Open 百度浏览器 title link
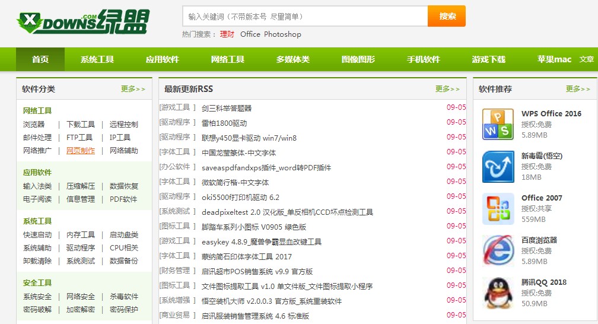598x324 pixels. coord(539,240)
